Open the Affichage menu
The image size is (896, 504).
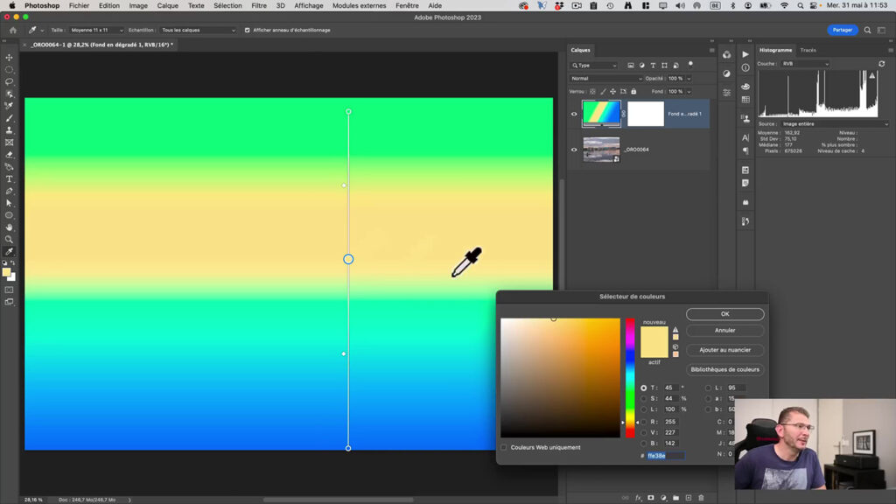[309, 6]
